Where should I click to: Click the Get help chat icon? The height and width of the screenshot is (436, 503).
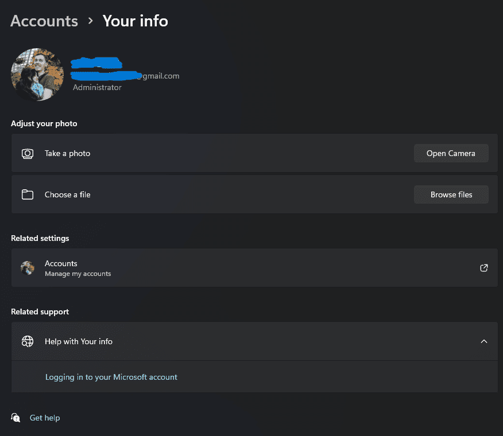click(x=16, y=418)
